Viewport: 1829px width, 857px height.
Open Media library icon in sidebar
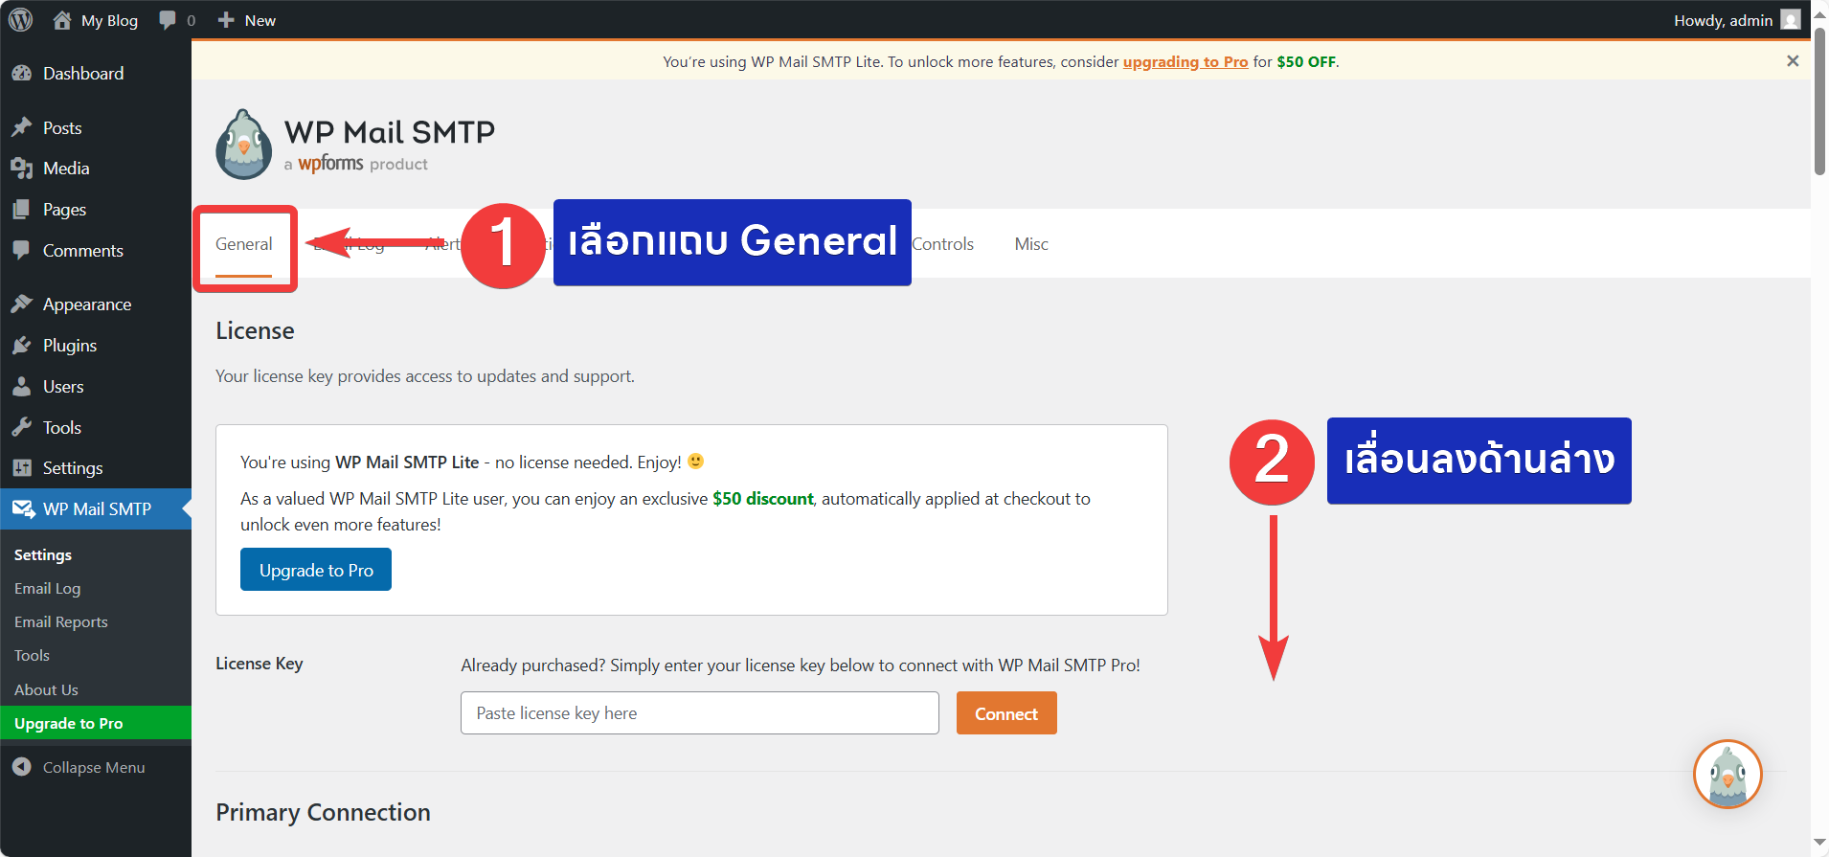[x=22, y=169]
